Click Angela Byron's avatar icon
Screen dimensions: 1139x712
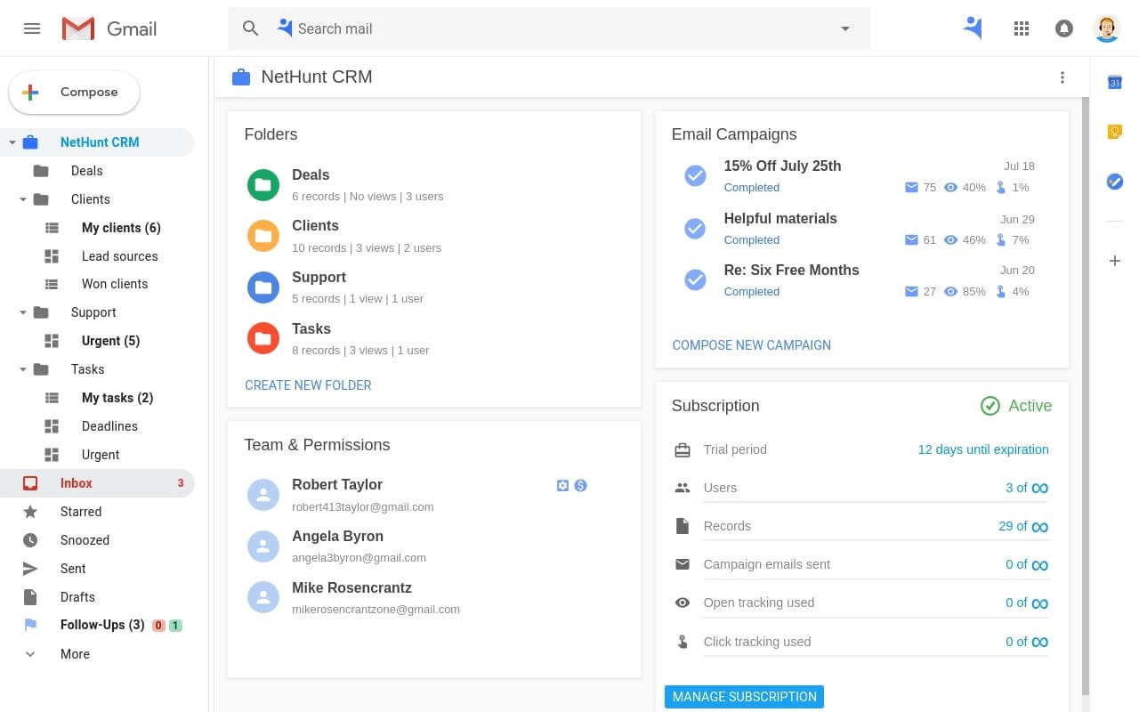(263, 546)
